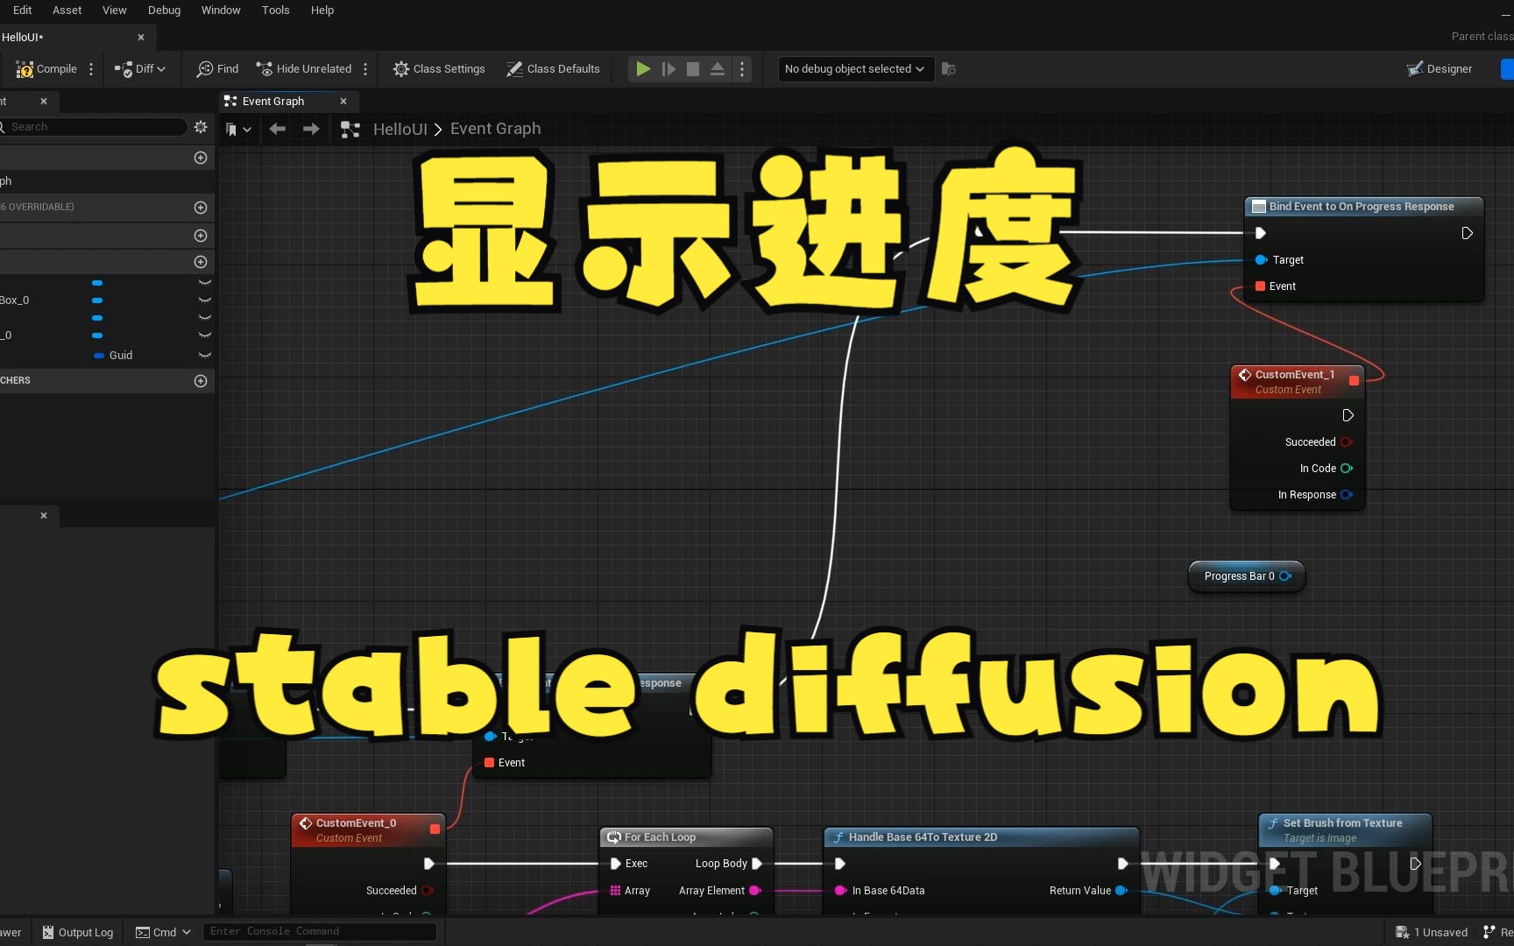Select the For Each Loop node header
This screenshot has height=946, width=1514.
click(x=686, y=837)
